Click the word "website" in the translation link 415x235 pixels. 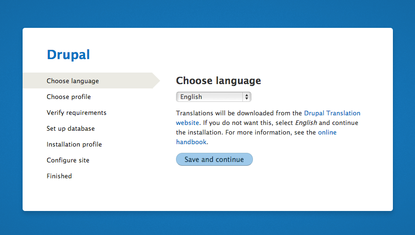[187, 123]
